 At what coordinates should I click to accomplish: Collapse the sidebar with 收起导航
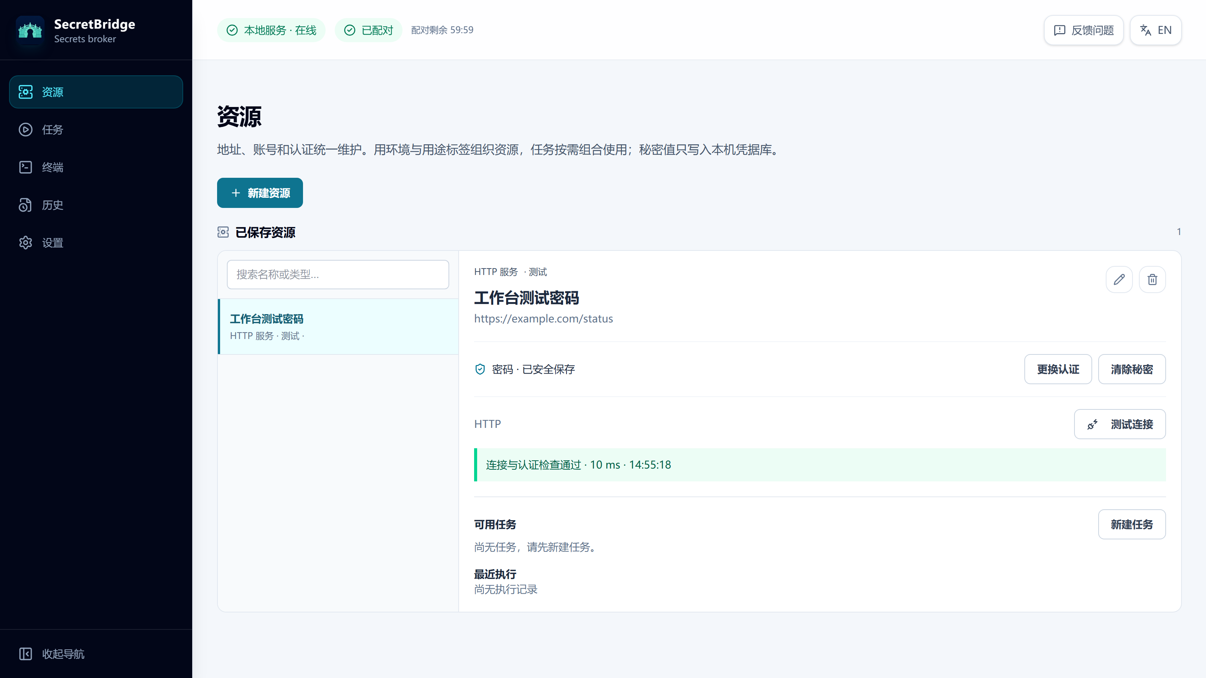click(x=96, y=654)
